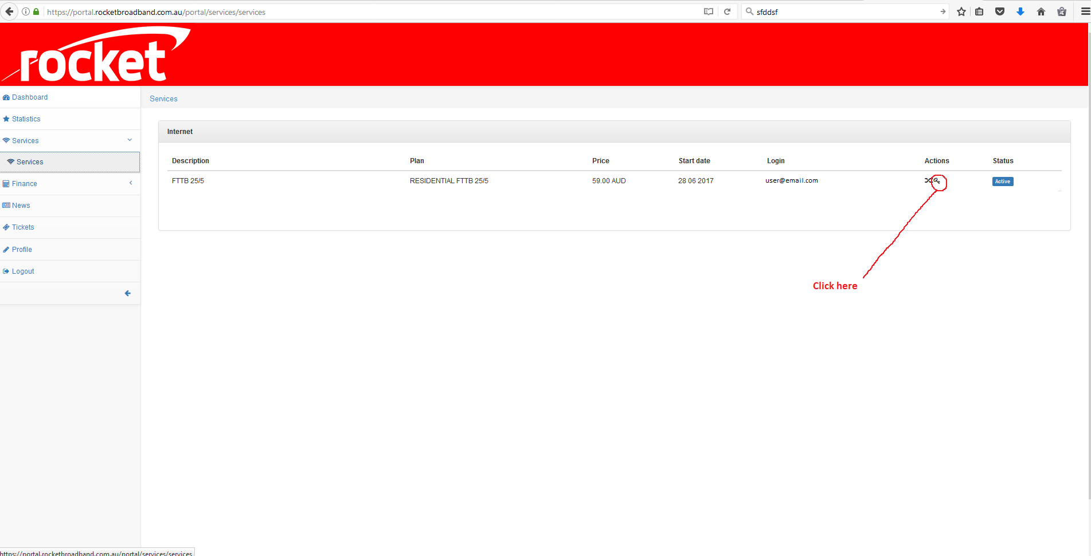
Task: Open the Firefox downloads arrow
Action: tap(1020, 11)
